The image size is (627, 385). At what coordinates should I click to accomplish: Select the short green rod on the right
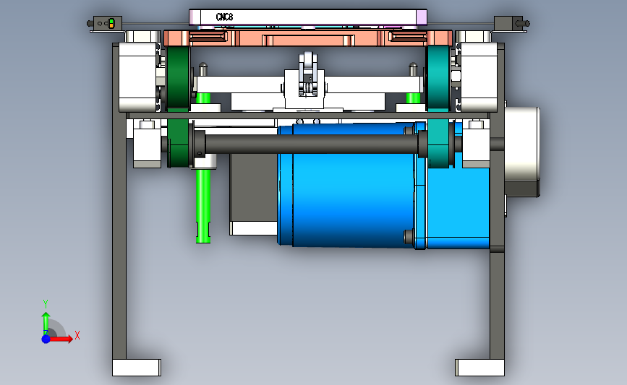click(x=413, y=98)
